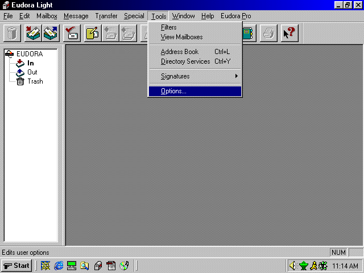Image resolution: width=364 pixels, height=273 pixels.
Task: Choose Filters from the Tools menu
Action: tap(195, 27)
